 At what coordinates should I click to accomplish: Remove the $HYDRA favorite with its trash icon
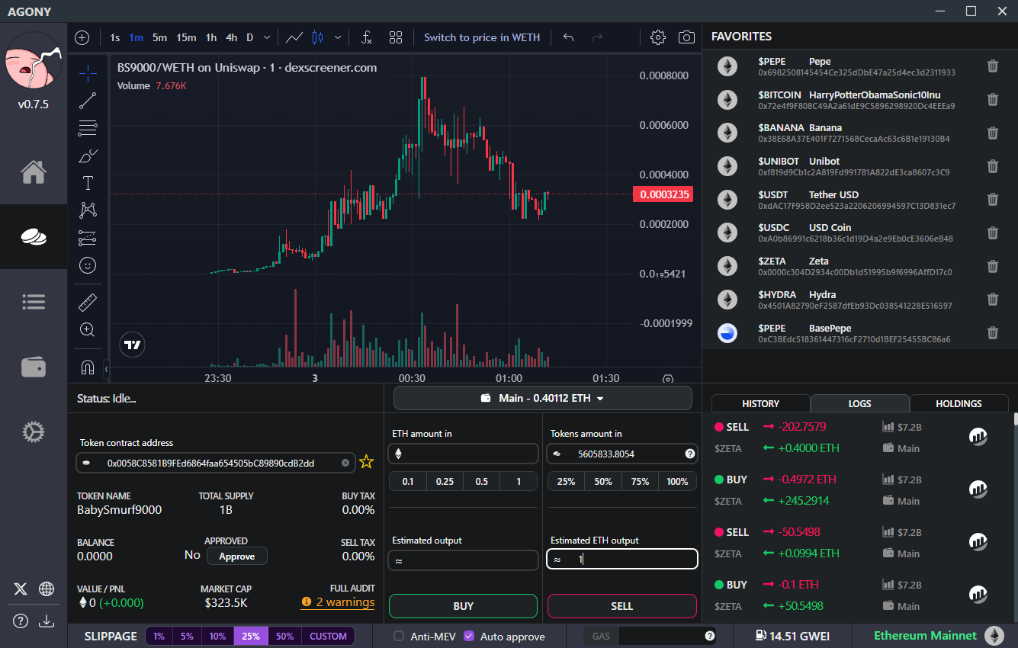(x=993, y=300)
